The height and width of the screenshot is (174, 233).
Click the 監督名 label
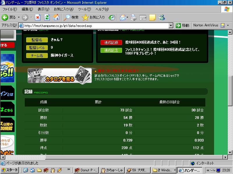pyautogui.click(x=37, y=40)
